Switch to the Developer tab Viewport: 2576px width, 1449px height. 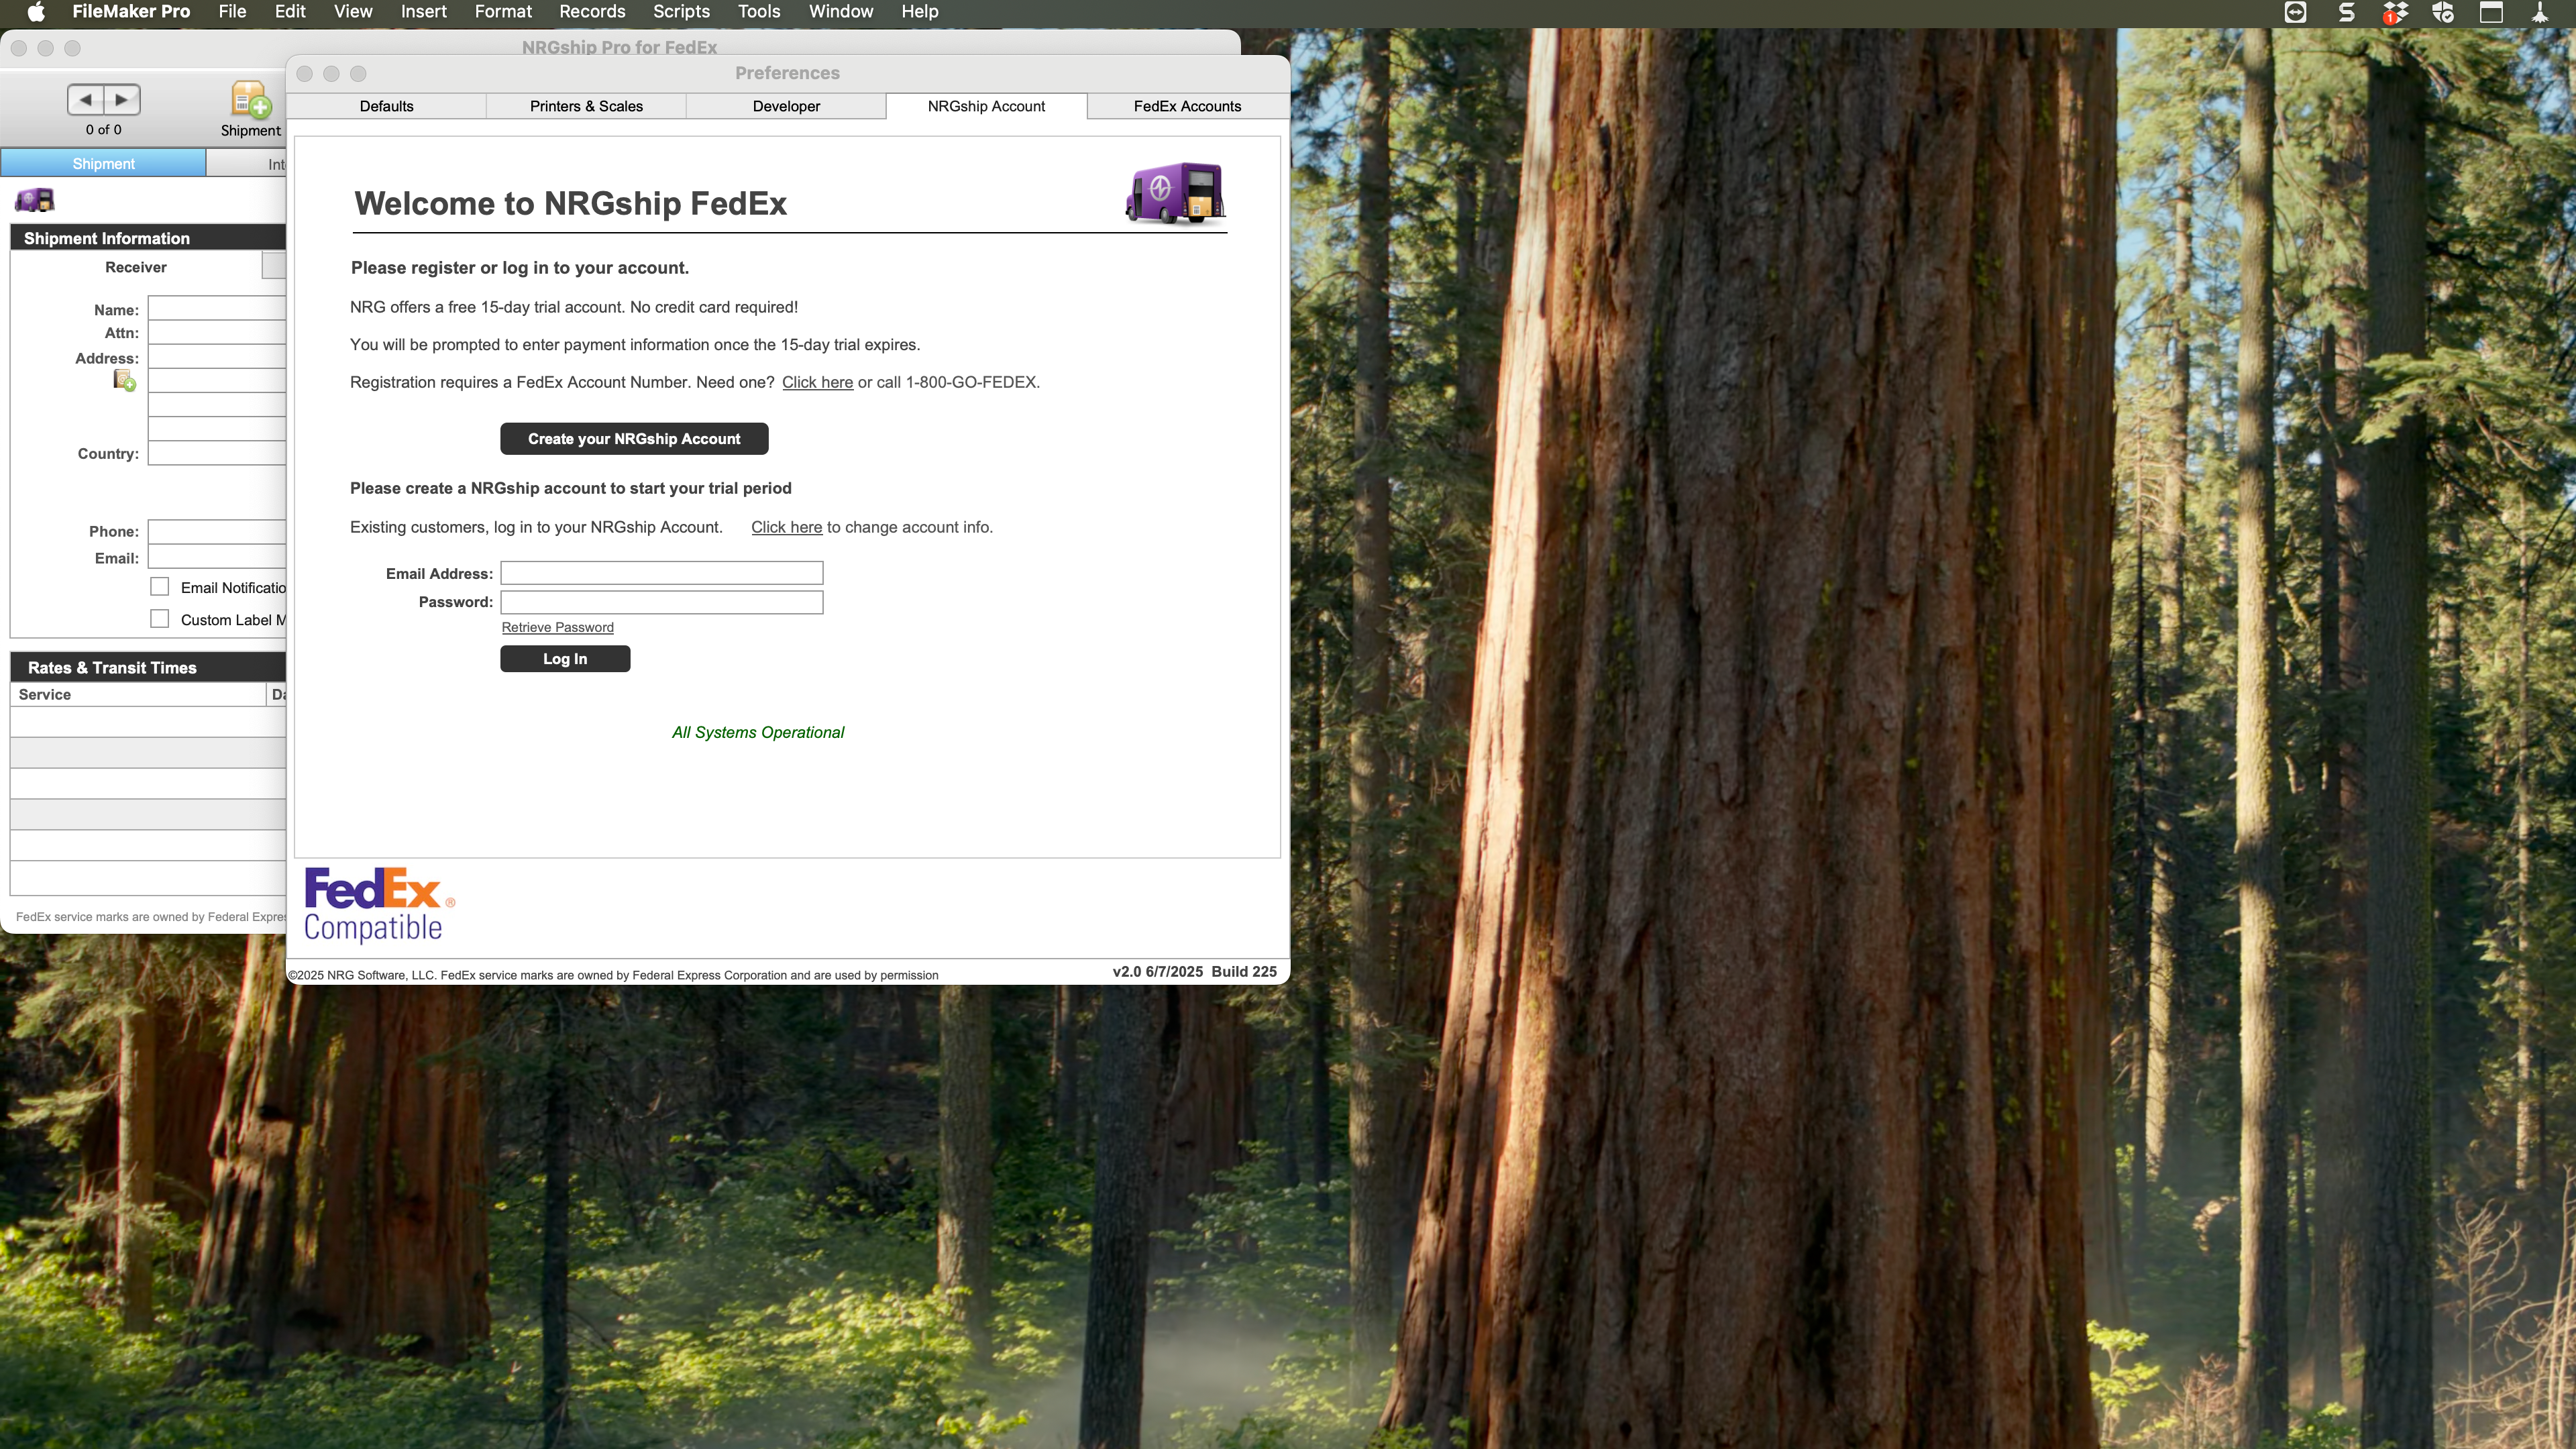tap(786, 106)
